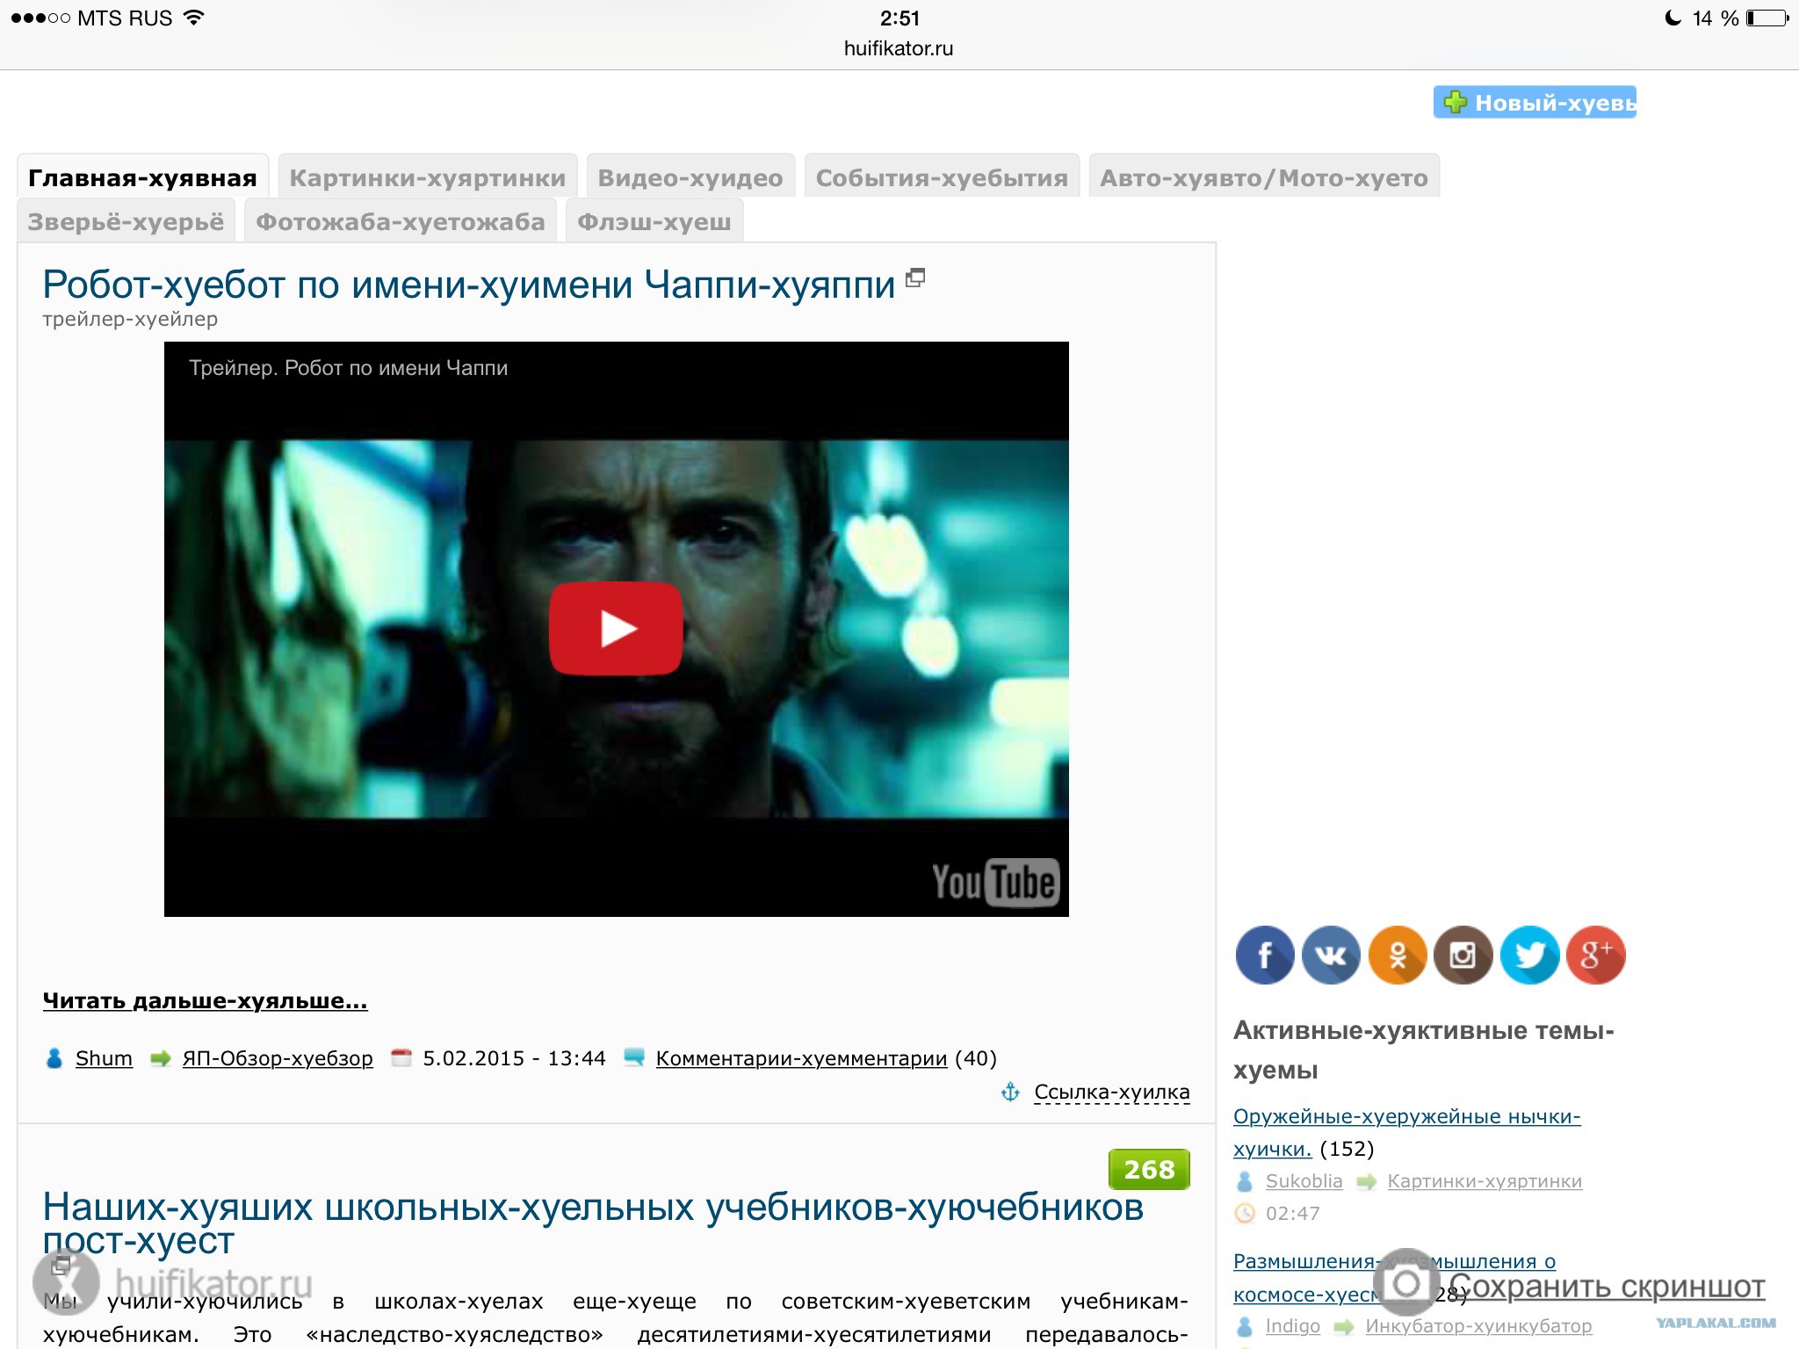This screenshot has height=1349, width=1799.
Task: Open the Instagram social icon
Action: 1463,955
